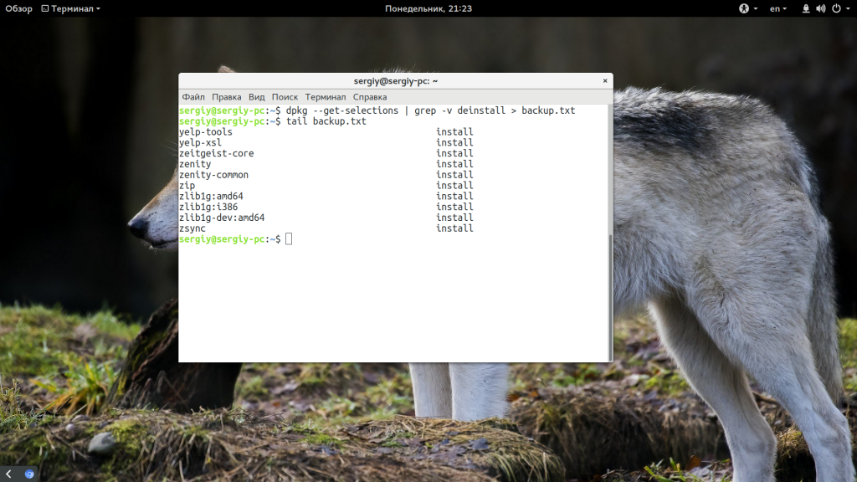857x482 pixels.
Task: Click the microphone status icon
Action: pos(805,8)
